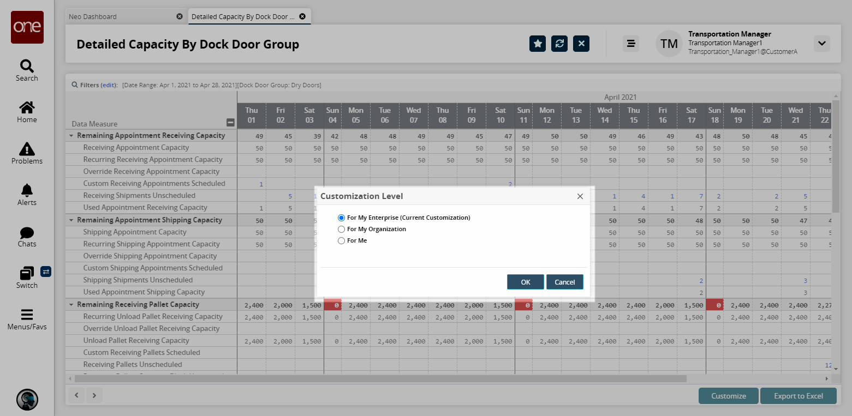Screen dimensions: 852x416
Task: Click the refresh report icon
Action: coord(559,44)
